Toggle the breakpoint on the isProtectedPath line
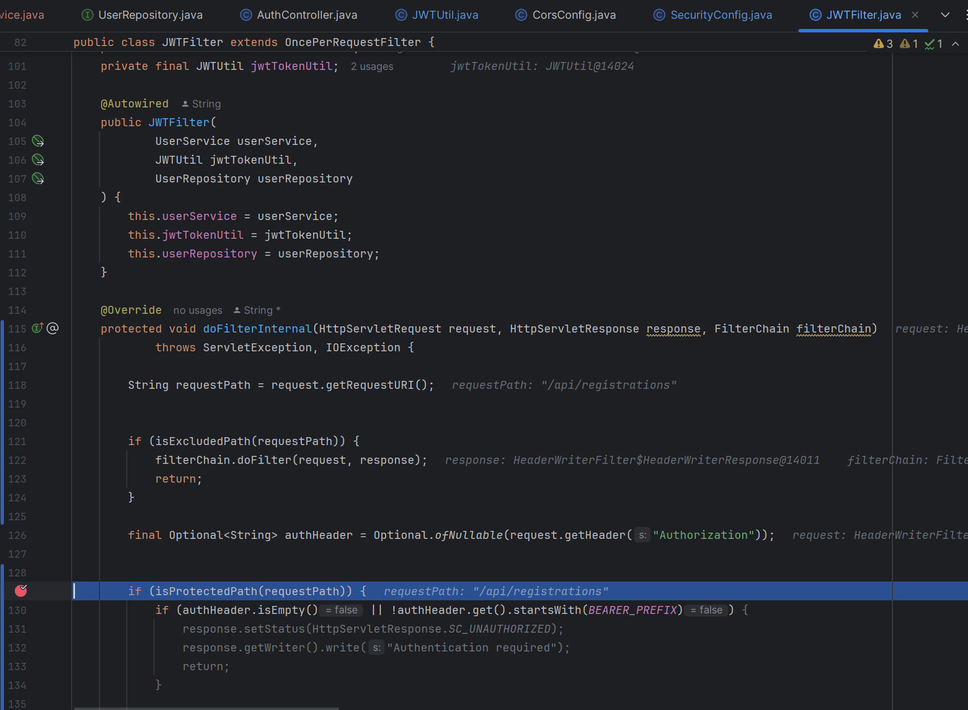The width and height of the screenshot is (968, 710). (x=20, y=591)
